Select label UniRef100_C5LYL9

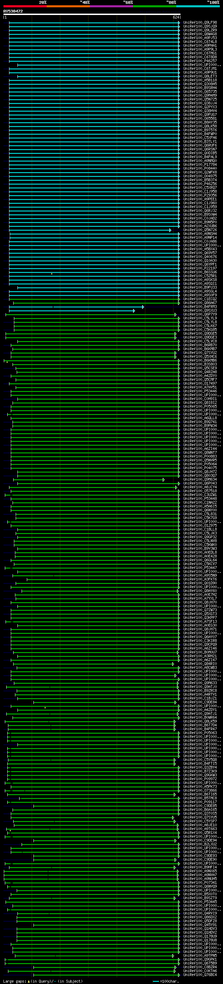point(200,318)
